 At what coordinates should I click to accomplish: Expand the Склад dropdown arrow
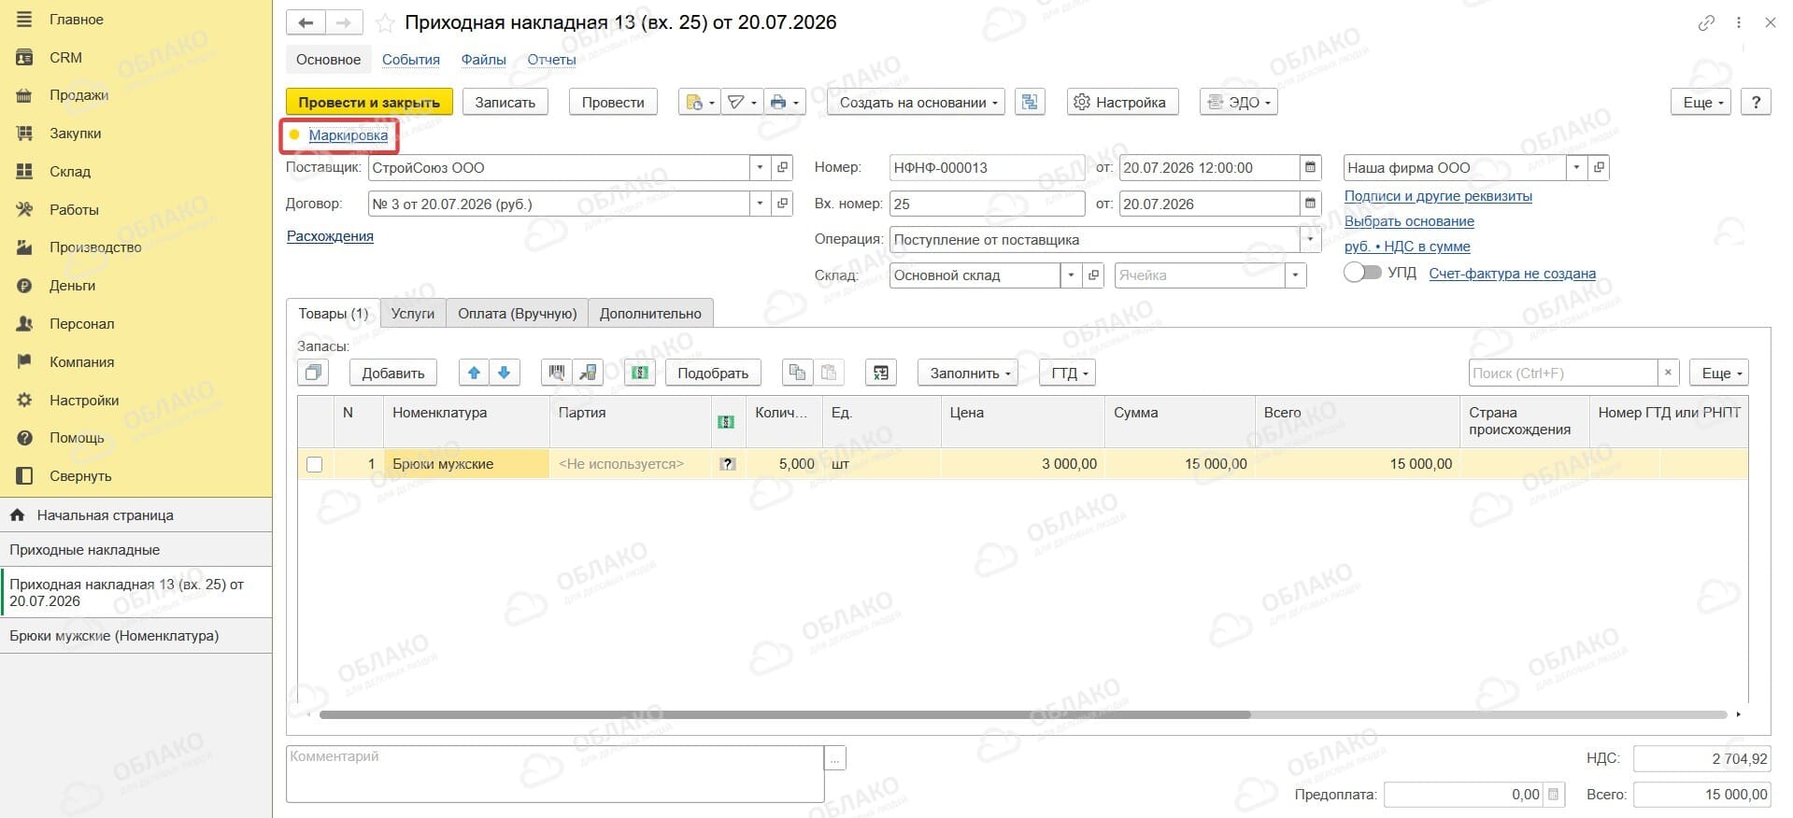pos(1071,275)
